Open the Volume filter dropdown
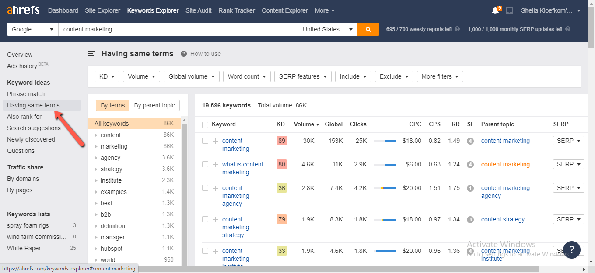The width and height of the screenshot is (595, 273). tap(141, 76)
